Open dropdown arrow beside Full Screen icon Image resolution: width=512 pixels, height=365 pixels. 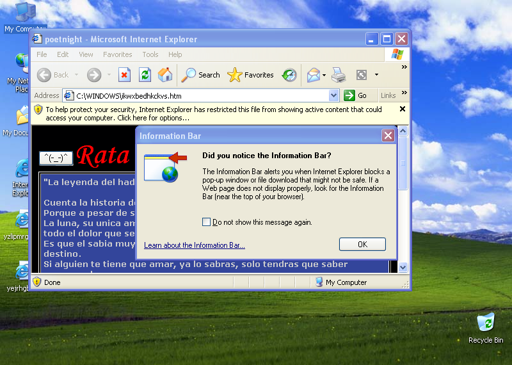[376, 75]
